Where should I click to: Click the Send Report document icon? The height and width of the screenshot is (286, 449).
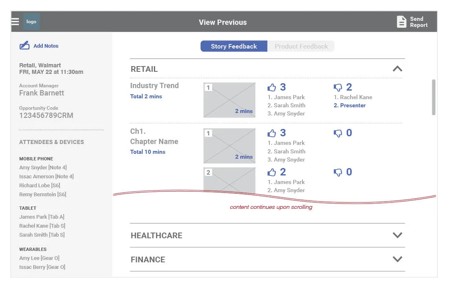[402, 22]
